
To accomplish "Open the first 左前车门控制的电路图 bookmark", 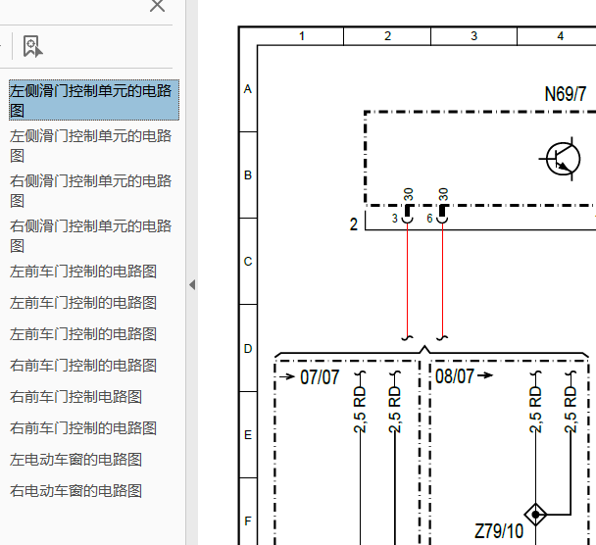I will pos(83,272).
